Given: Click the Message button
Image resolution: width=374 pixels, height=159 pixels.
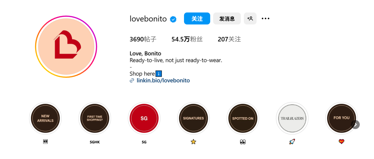Looking at the screenshot, I should pos(227,19).
